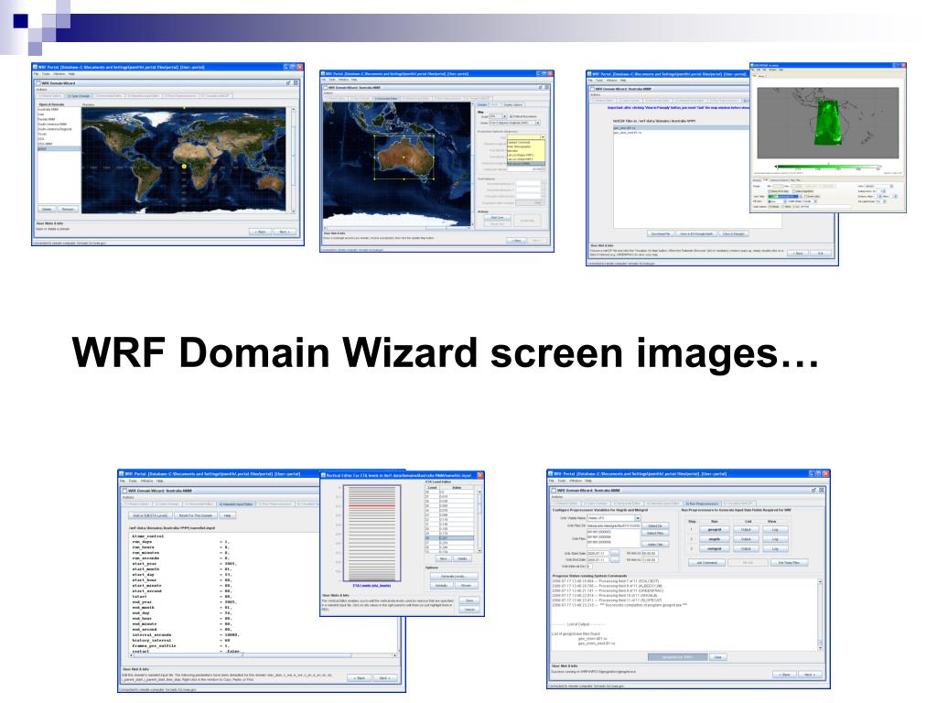Click green color scale bar in the viewer window
This screenshot has width=937, height=703.
pyautogui.click(x=827, y=167)
